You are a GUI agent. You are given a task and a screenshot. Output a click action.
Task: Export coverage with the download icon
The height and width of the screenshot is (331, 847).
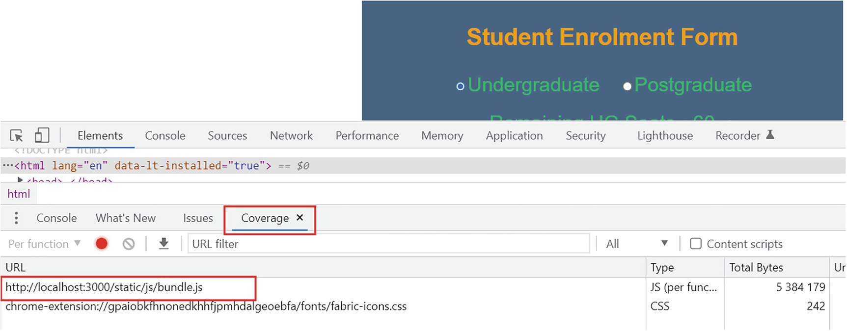tap(164, 244)
